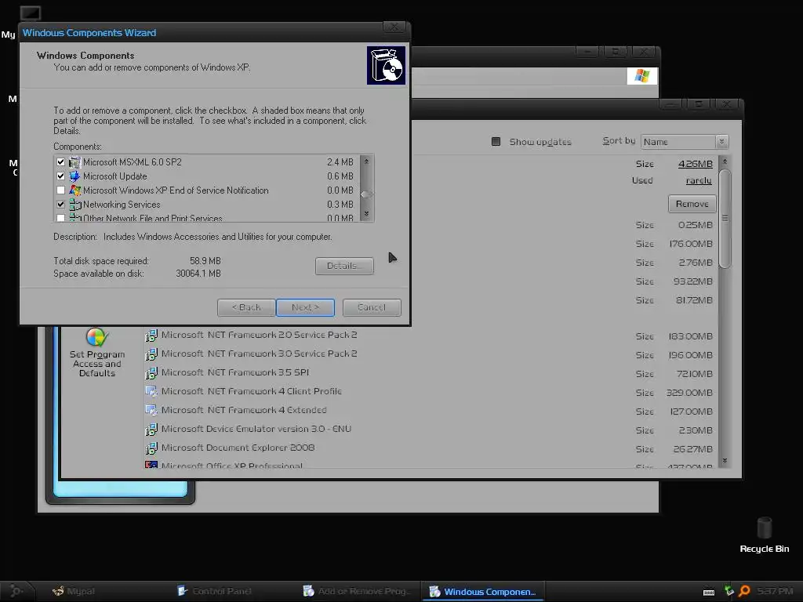
Task: Click the 'rarely' usage link
Action: pos(699,180)
